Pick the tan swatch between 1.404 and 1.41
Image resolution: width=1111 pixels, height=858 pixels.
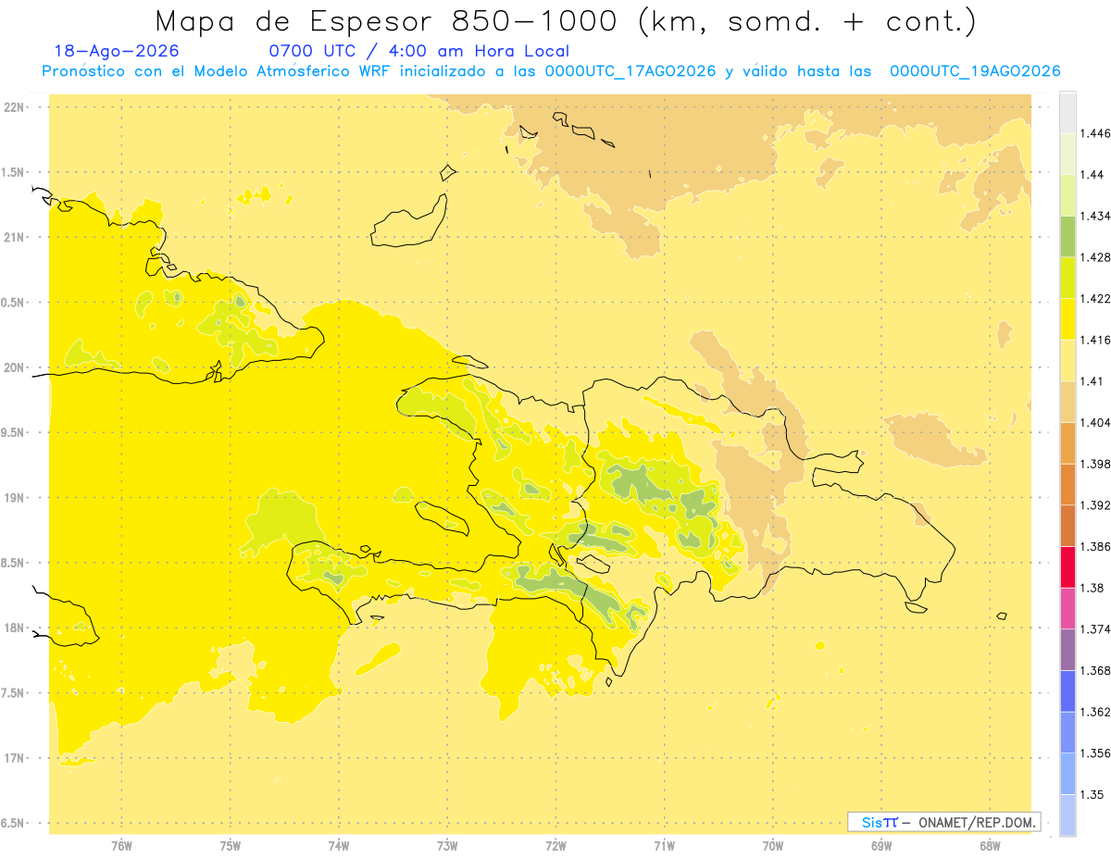tap(1067, 402)
